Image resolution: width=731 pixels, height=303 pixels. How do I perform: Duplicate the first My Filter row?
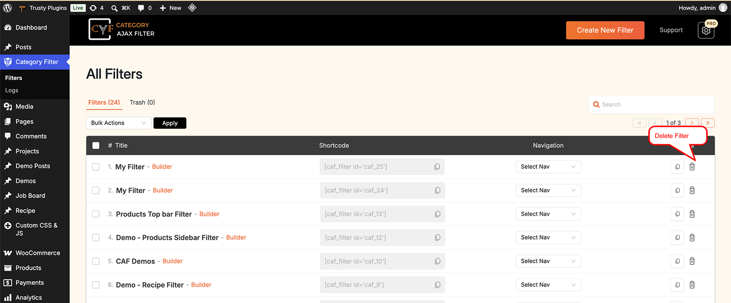677,167
